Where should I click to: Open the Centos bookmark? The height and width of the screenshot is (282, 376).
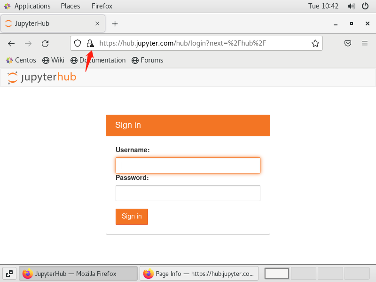pyautogui.click(x=21, y=60)
